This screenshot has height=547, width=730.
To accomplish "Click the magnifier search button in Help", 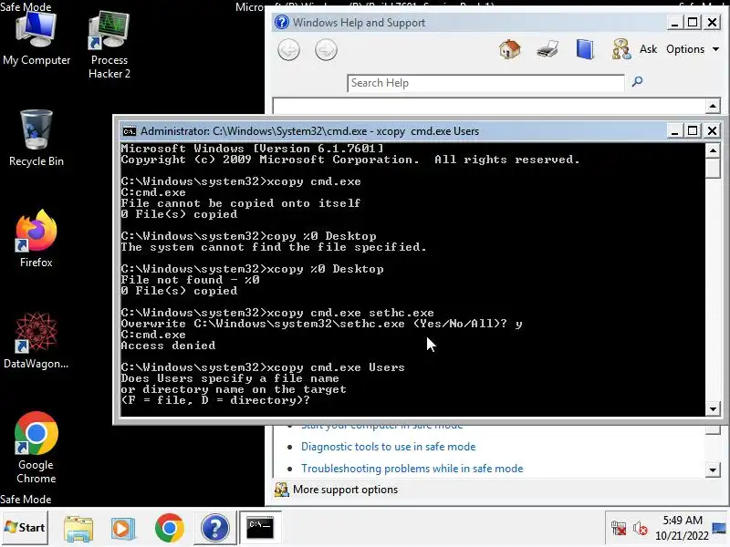I will pos(637,82).
